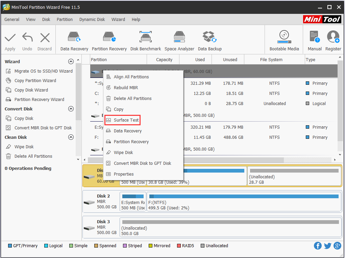Viewport: 345px width, 258px height.
Task: Choose Copy from context menu
Action: pyautogui.click(x=144, y=109)
